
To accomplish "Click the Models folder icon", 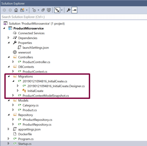I will click(15, 100).
